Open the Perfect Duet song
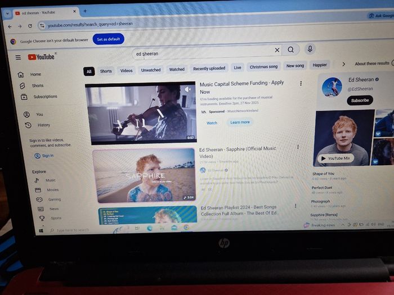The image size is (394, 295). (x=321, y=188)
